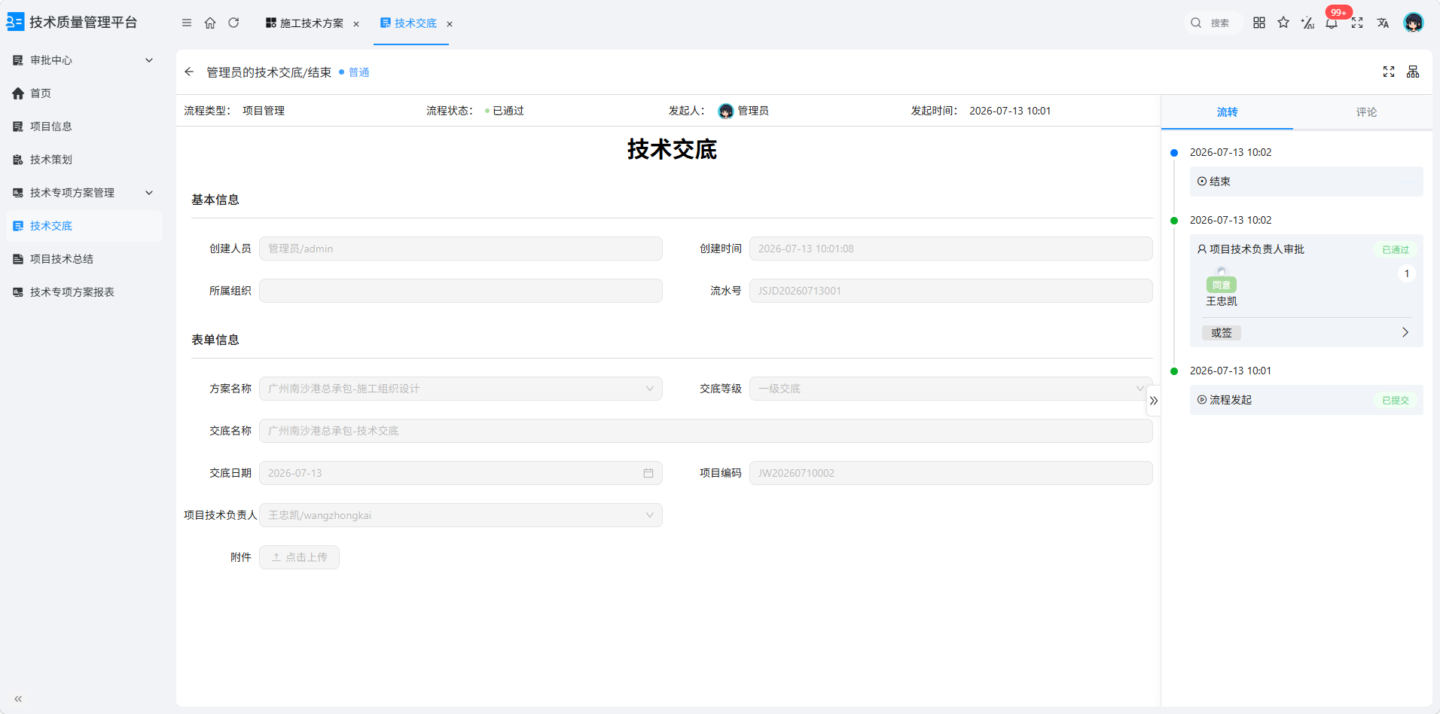Click 点击上传 attachment button

click(299, 557)
